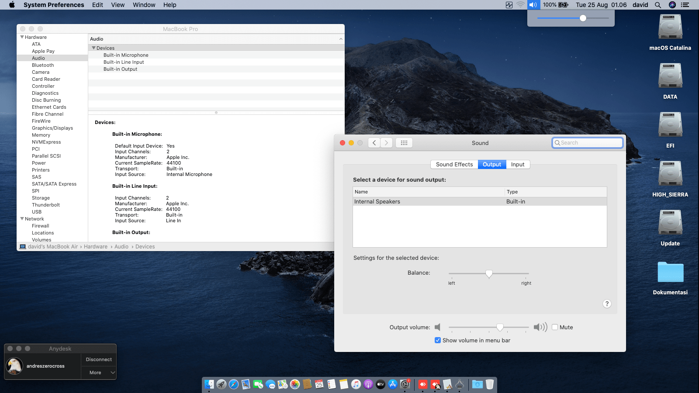Screen dimensions: 699x393
Task: Launch Launchpad from the Dock
Action: (x=221, y=384)
